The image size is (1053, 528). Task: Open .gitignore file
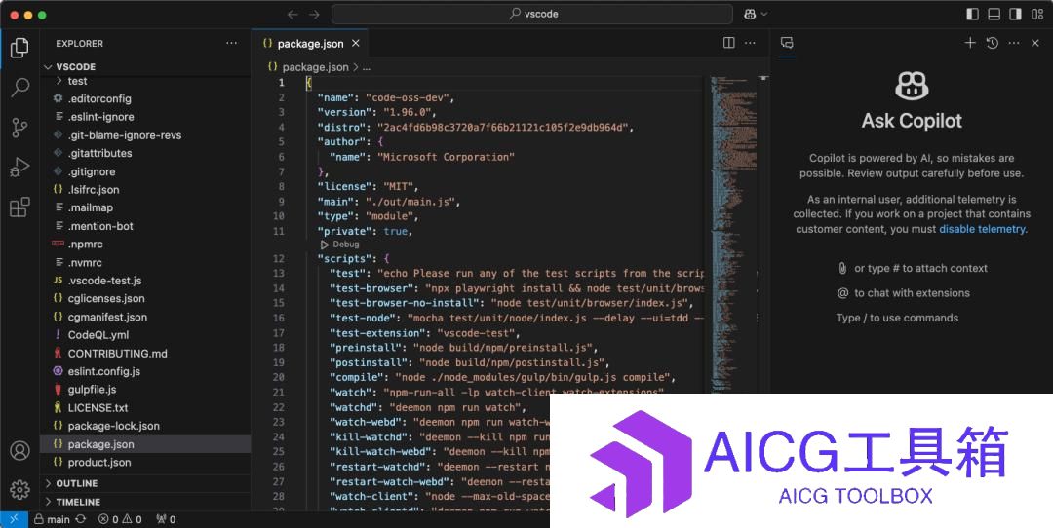coord(145,171)
